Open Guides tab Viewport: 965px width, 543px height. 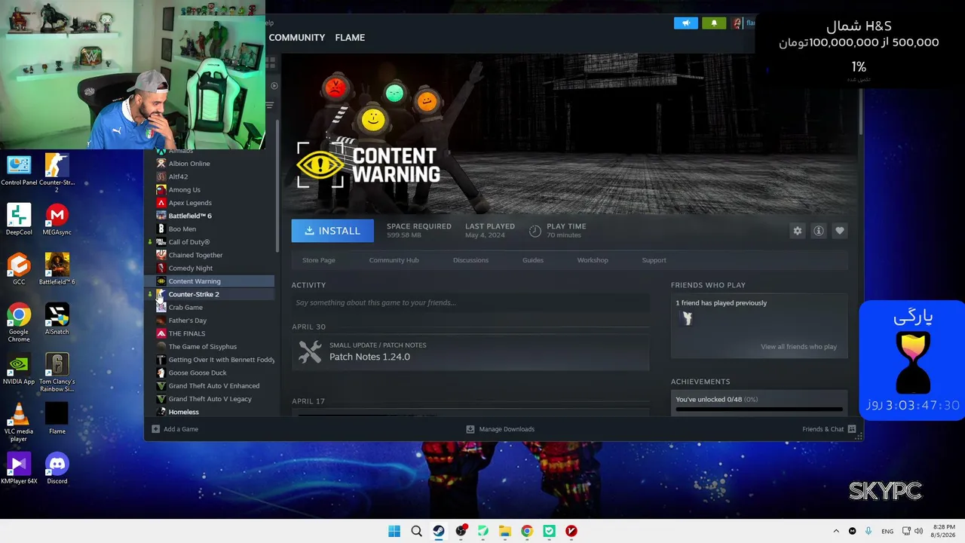(x=533, y=260)
